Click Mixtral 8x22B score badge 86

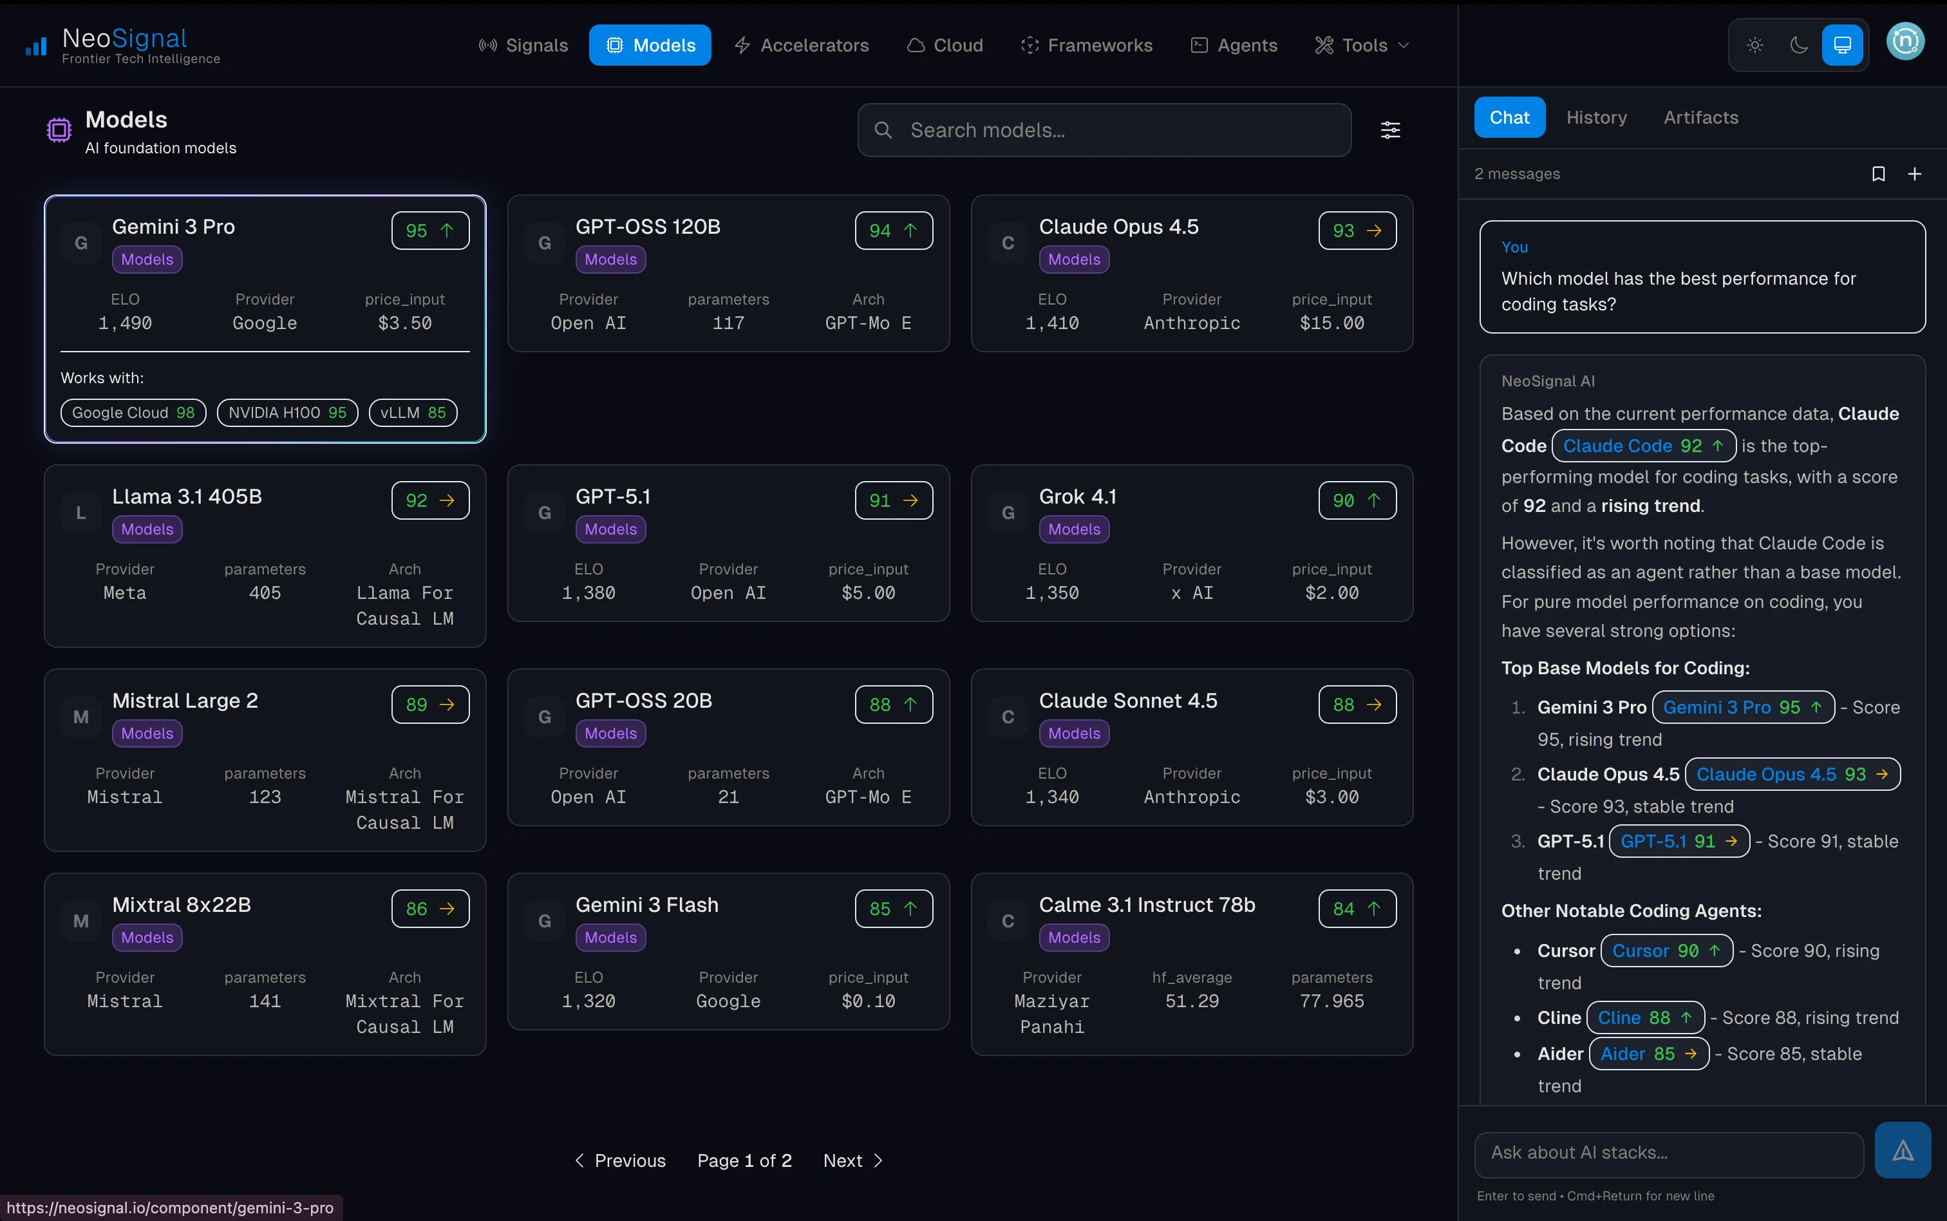[x=430, y=909]
